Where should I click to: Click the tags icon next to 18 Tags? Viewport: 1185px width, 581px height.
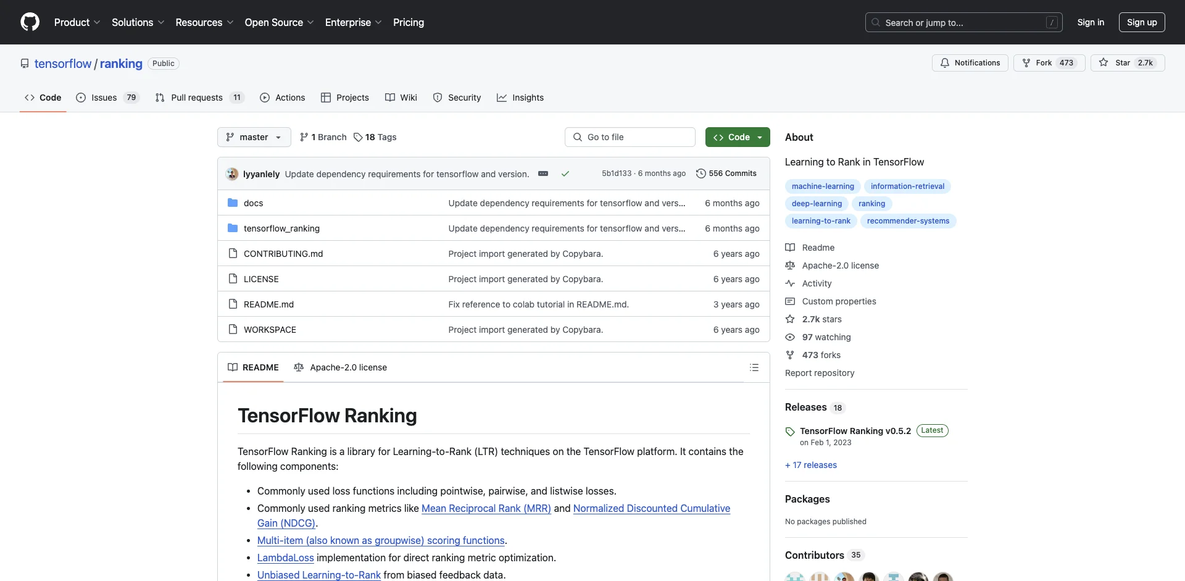pyautogui.click(x=358, y=137)
